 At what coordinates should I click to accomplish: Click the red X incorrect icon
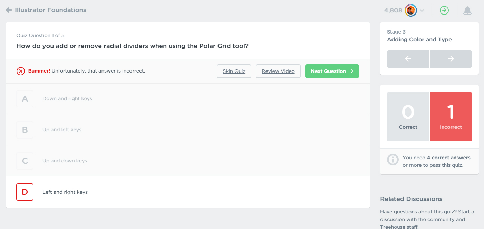click(x=21, y=71)
